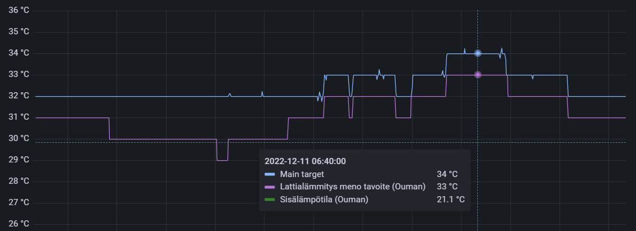Click the purple Lattialämmitys hover point marker

pos(478,75)
